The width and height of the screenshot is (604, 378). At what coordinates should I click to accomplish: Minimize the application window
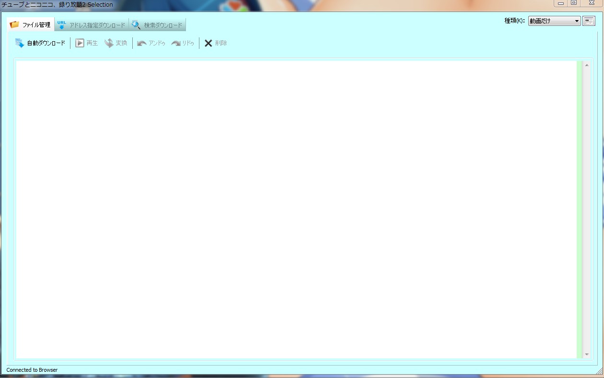tap(560, 3)
